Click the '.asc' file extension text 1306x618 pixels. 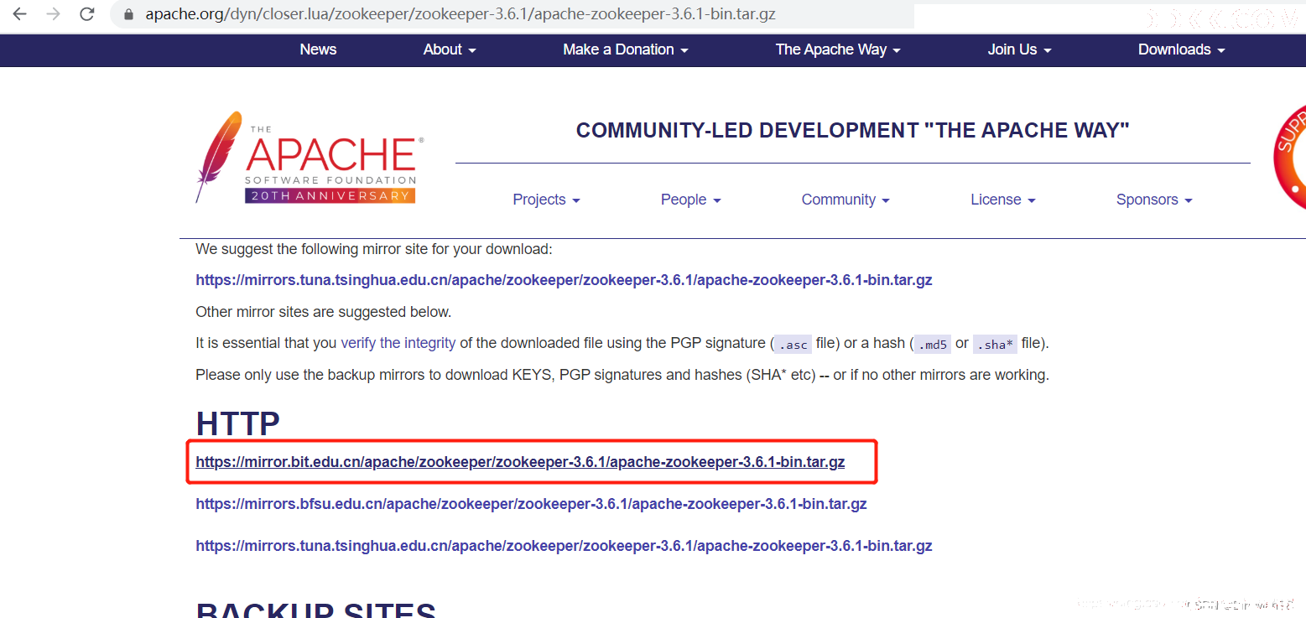coord(793,344)
